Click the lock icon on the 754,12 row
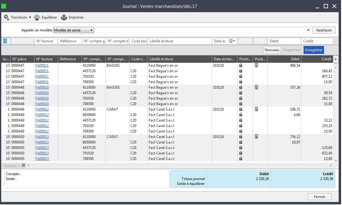This screenshot has width=342, height=205. [241, 137]
